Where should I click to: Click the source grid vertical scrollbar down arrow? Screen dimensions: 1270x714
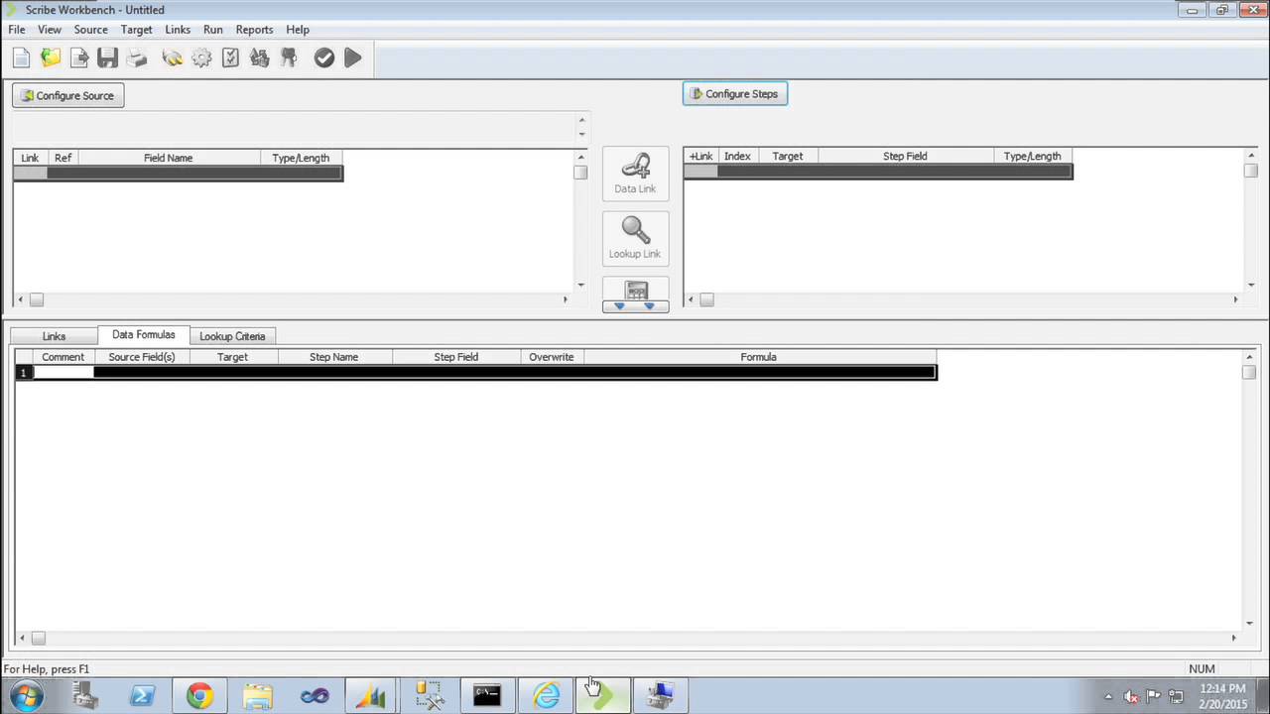(x=580, y=286)
